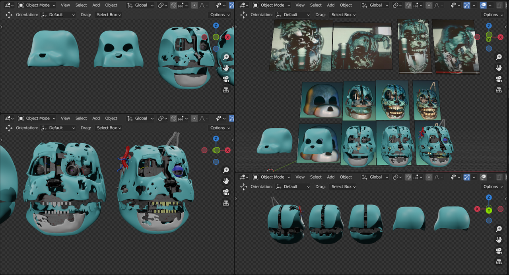Click the zoom magnifier in the top-left viewport
The width and height of the screenshot is (509, 275).
(226, 57)
